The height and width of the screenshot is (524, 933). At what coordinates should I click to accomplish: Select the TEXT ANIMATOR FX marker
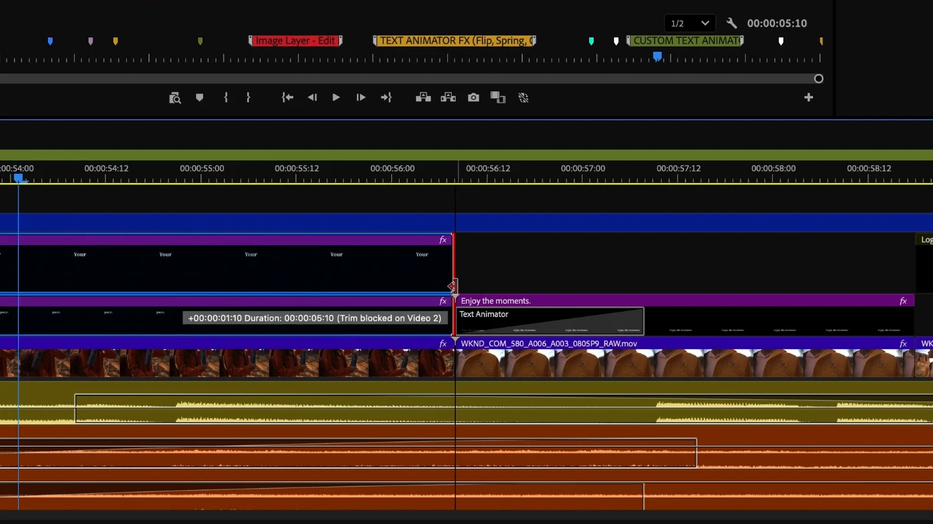tap(455, 41)
